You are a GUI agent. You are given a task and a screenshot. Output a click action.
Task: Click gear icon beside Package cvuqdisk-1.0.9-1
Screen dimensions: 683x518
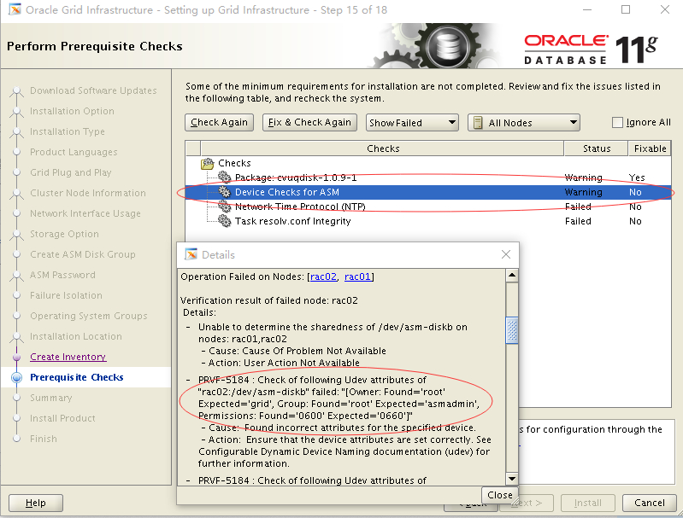click(x=224, y=177)
